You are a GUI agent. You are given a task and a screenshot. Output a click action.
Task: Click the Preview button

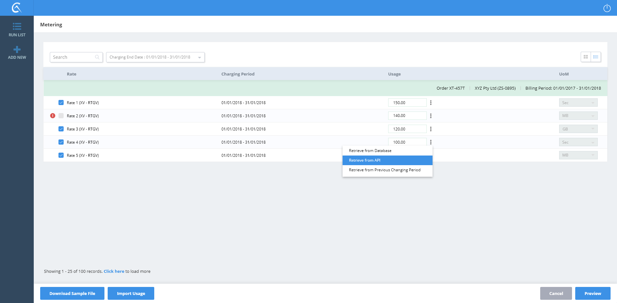click(x=593, y=293)
